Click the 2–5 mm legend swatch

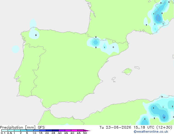[24, 130]
